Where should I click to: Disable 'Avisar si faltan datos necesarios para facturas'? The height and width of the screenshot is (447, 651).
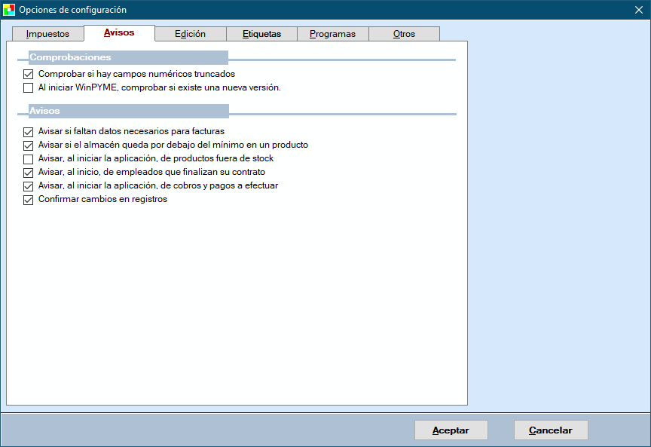[29, 131]
